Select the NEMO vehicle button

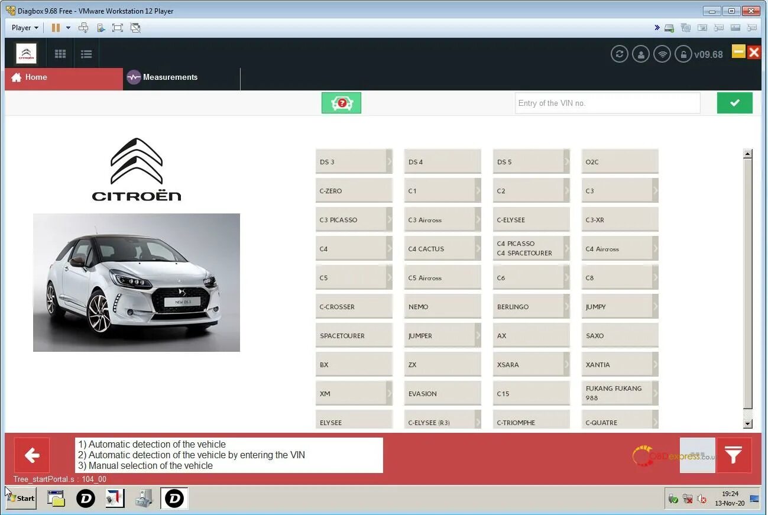tap(443, 306)
